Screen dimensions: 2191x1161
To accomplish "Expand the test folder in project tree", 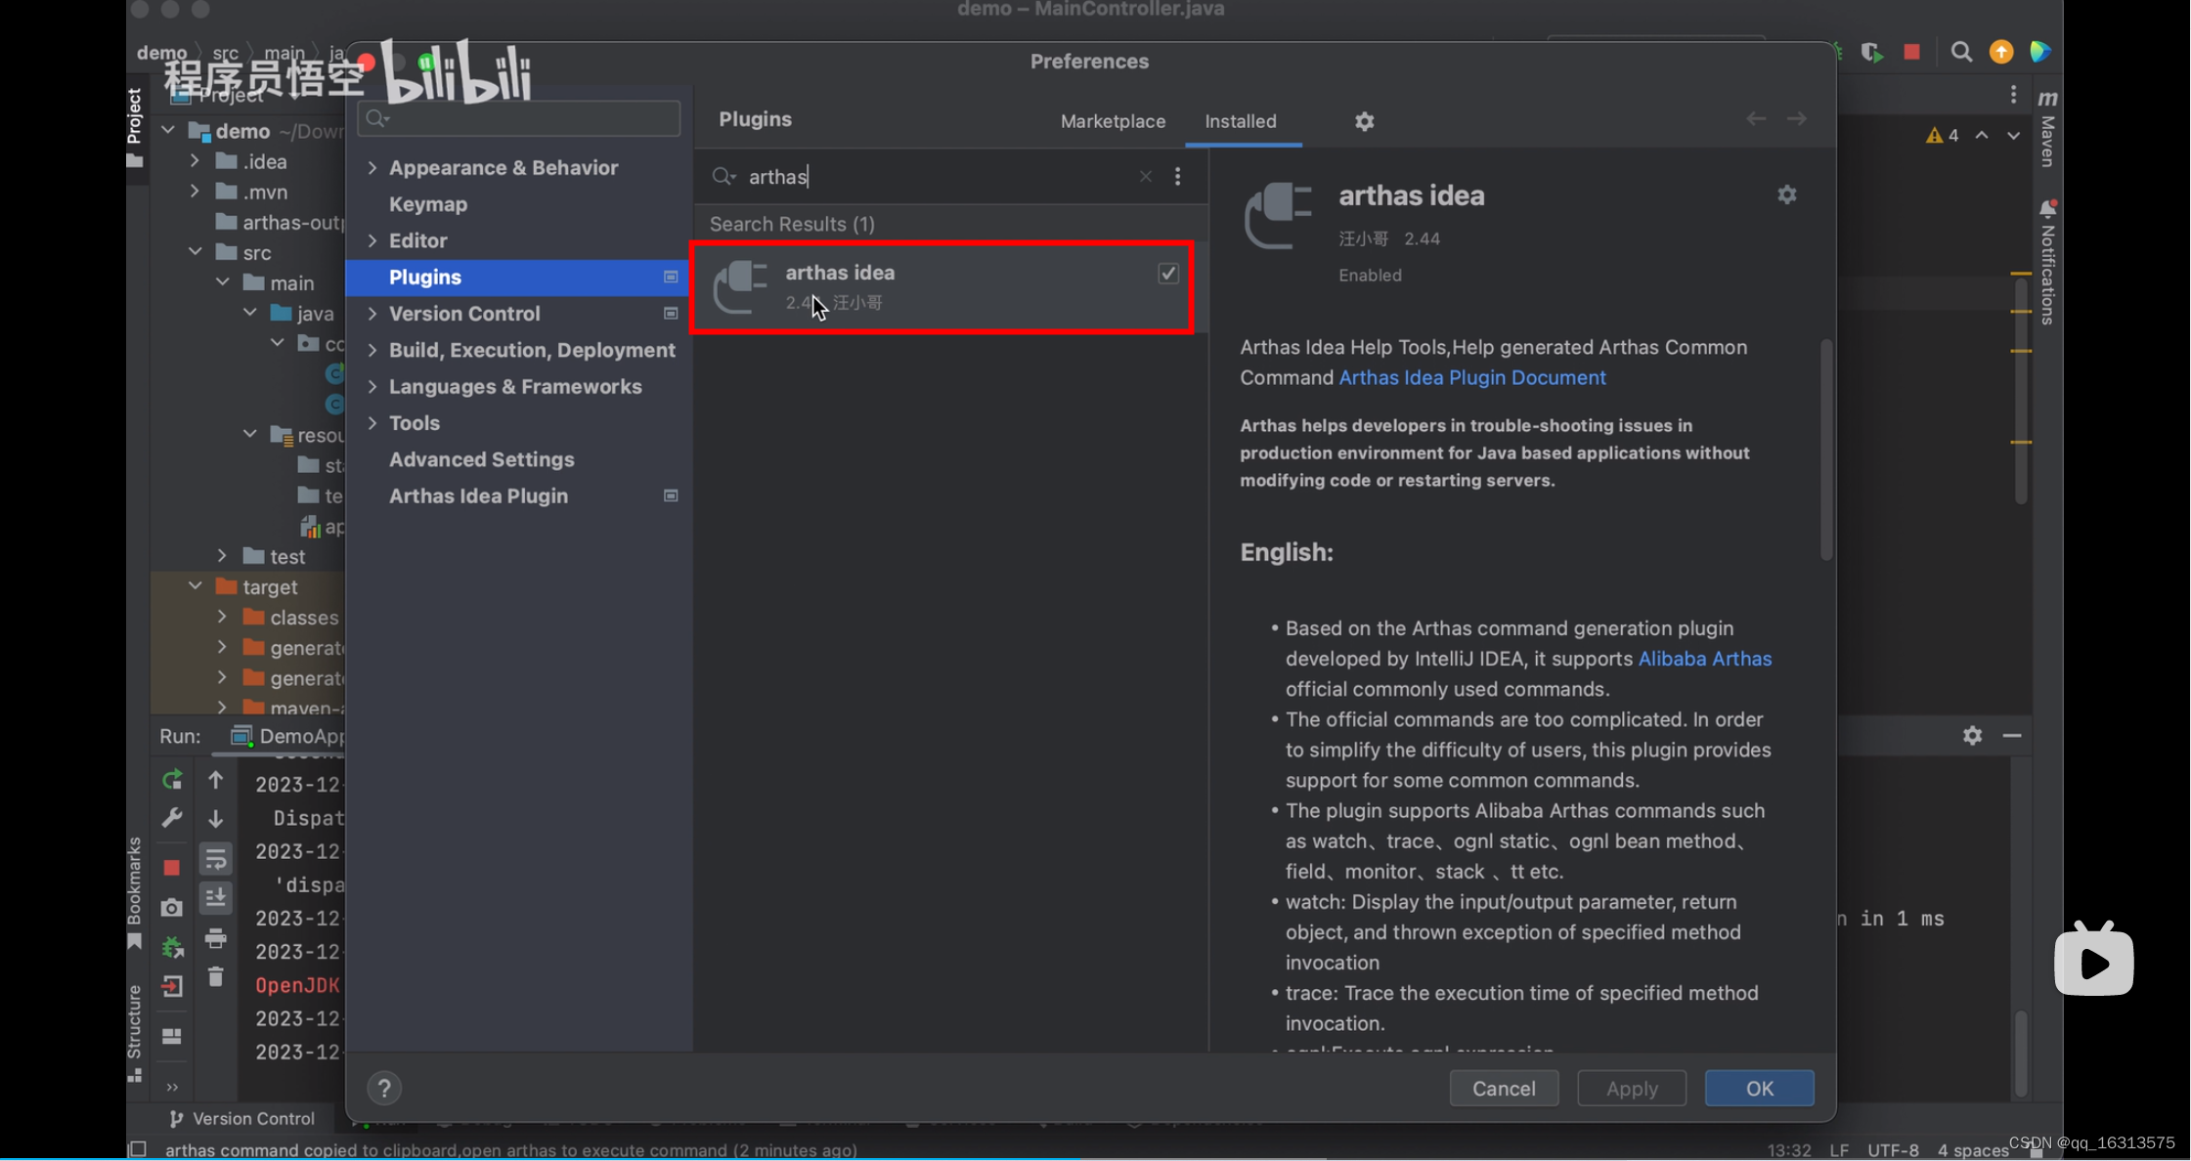I will click(223, 556).
